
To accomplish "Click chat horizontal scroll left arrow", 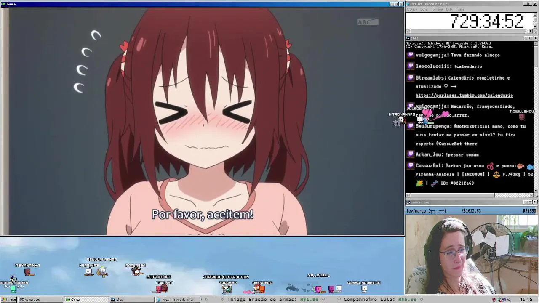I will tap(408, 195).
